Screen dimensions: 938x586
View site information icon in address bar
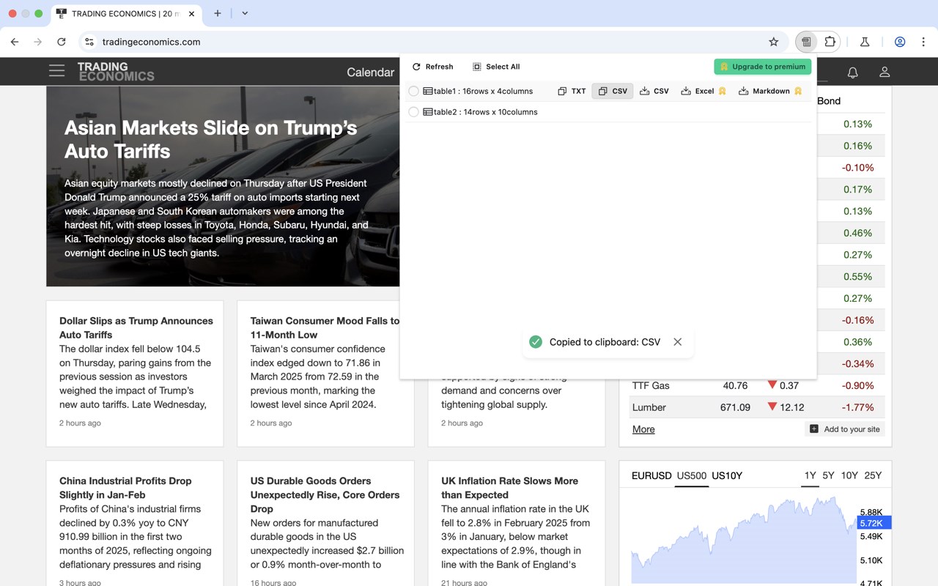pos(89,42)
